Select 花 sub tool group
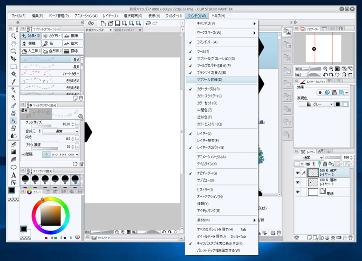This screenshot has width=362, height=261. coord(52,43)
